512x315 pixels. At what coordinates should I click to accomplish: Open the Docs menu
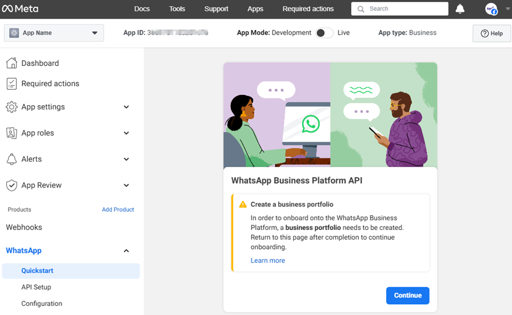[x=142, y=9]
